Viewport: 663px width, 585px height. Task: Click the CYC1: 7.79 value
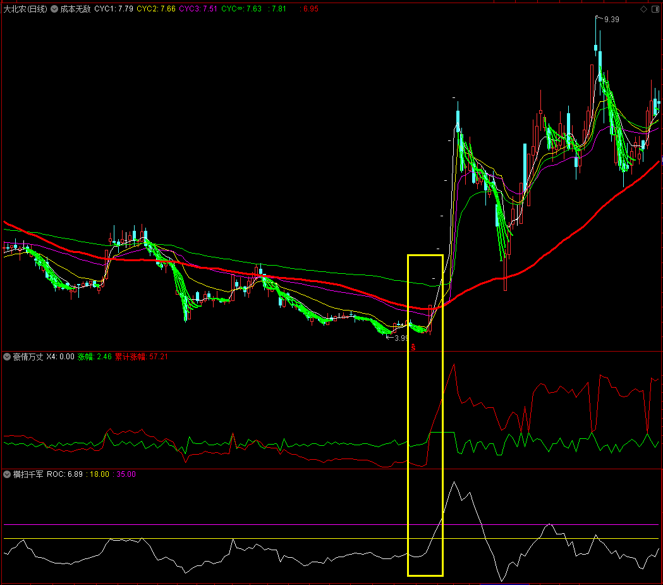114,9
